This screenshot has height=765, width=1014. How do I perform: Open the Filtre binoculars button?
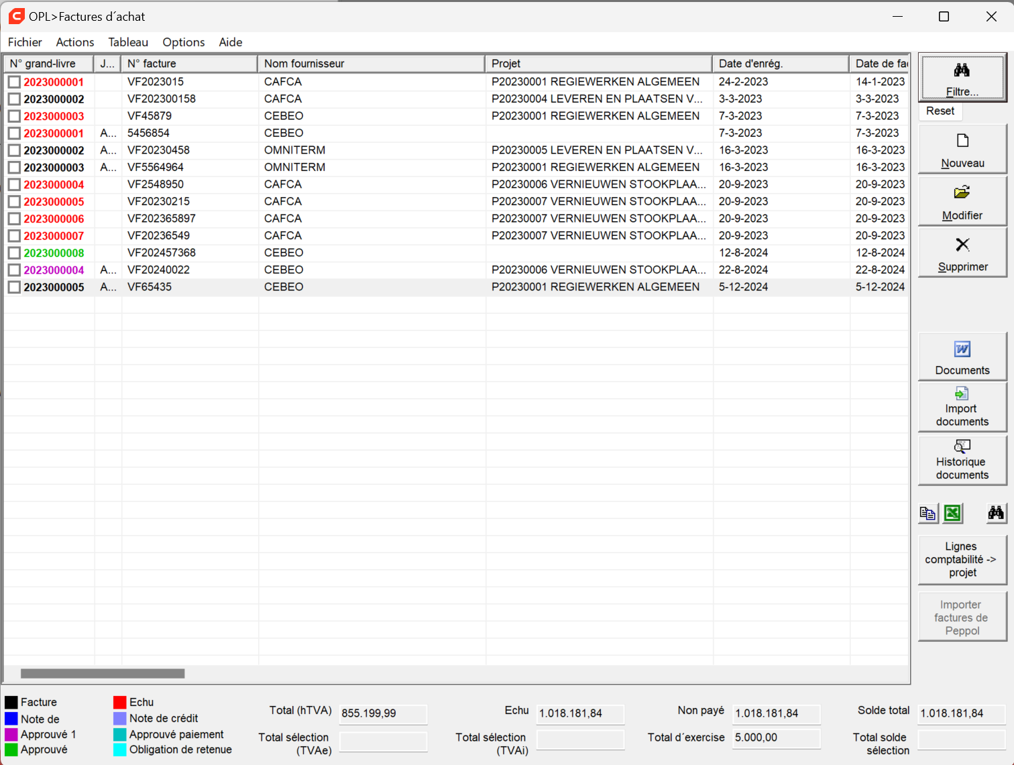click(x=962, y=78)
